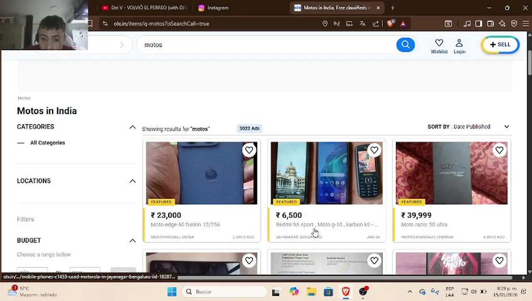The width and height of the screenshot is (532, 301).
Task: Open the Sort By Date Published dropdown
Action: pyautogui.click(x=468, y=127)
